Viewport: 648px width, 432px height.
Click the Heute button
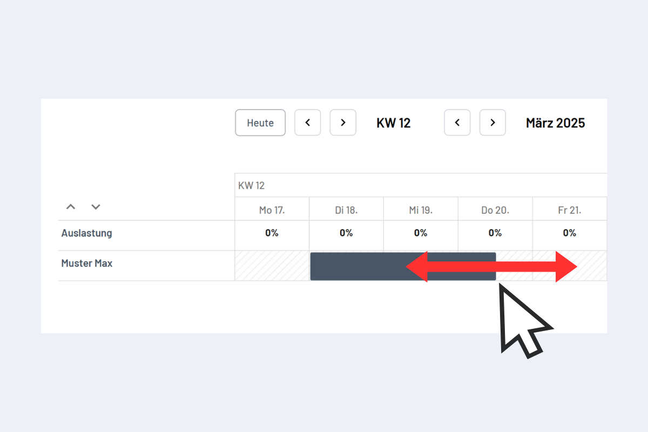pos(260,123)
